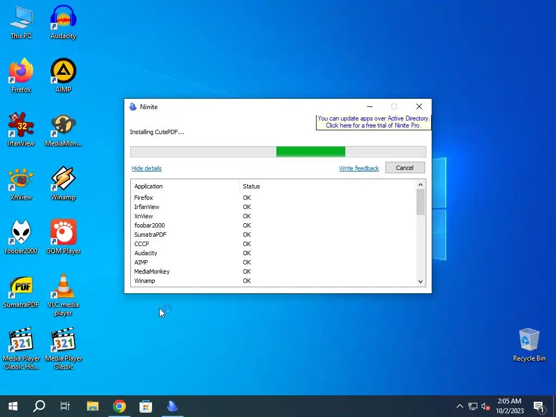Image resolution: width=556 pixels, height=417 pixels.
Task: Select the Media Player Classic shortcut
Action: 63,349
